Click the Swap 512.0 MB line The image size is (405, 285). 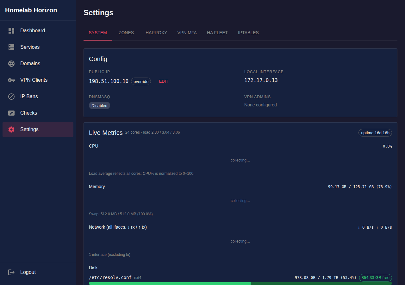(x=121, y=214)
